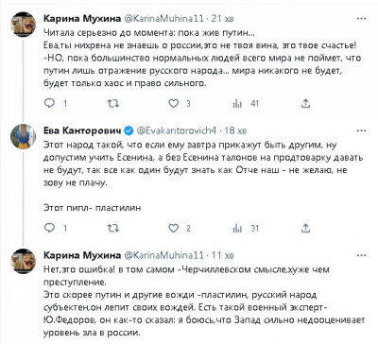Image resolution: width=378 pixels, height=344 pixels.
Task: Like the first tweet with 3 likes
Action: (x=174, y=103)
